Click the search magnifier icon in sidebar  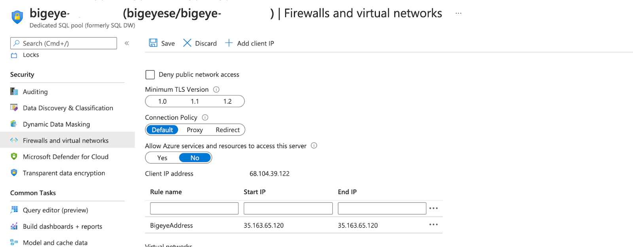[x=17, y=43]
